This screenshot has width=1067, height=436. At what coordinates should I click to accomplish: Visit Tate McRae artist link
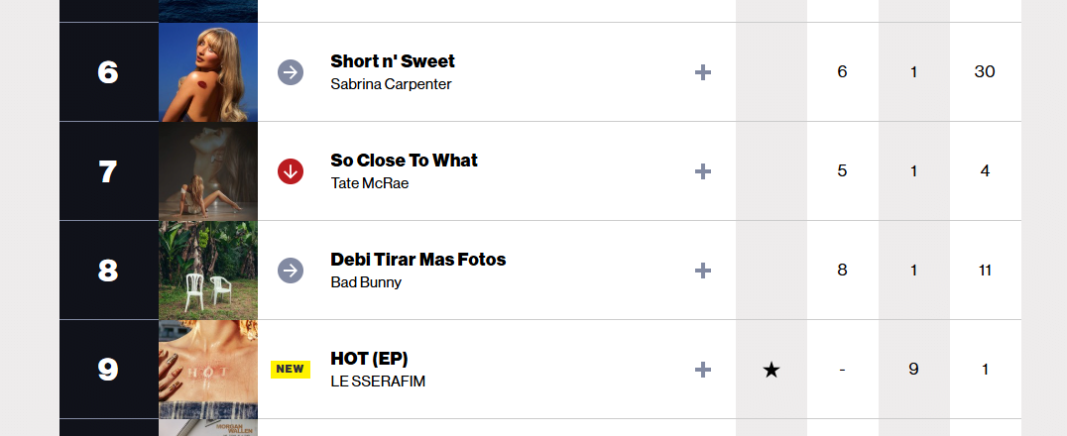[x=370, y=183]
